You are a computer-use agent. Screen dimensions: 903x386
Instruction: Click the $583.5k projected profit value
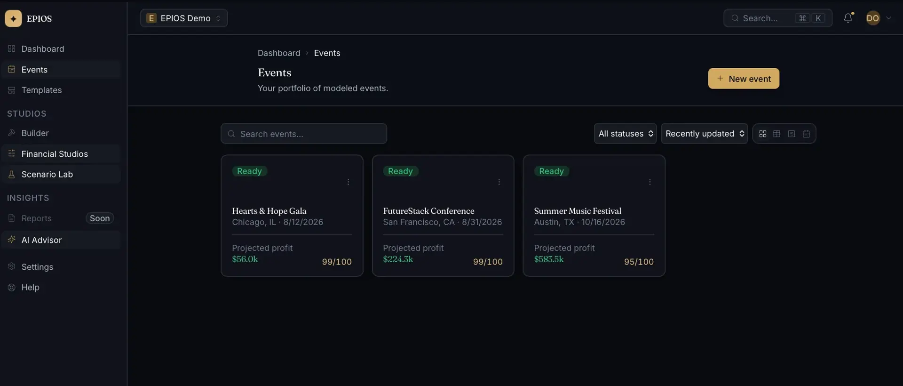(549, 259)
